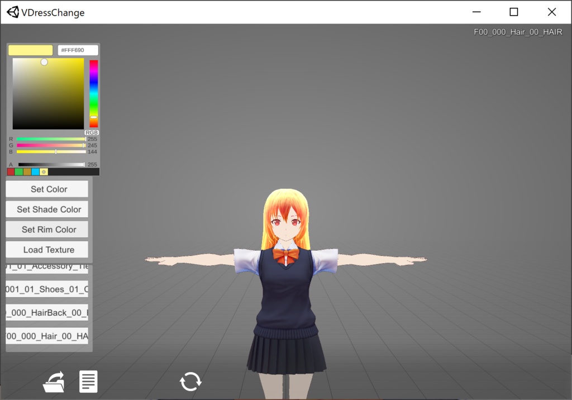Select the green saved color swatch

pos(18,172)
